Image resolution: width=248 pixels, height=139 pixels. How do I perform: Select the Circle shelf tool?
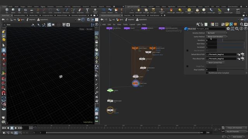click(x=50, y=10)
